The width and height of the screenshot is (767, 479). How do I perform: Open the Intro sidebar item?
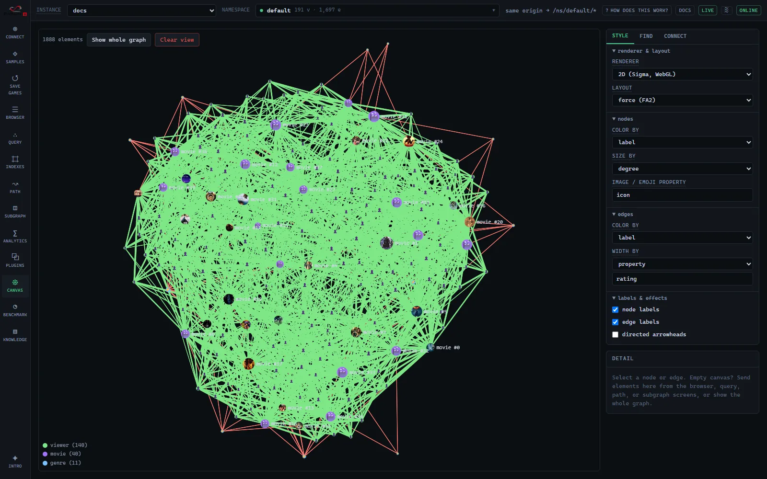pos(15,462)
